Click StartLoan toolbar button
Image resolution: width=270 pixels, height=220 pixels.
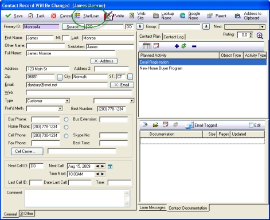coord(87,16)
